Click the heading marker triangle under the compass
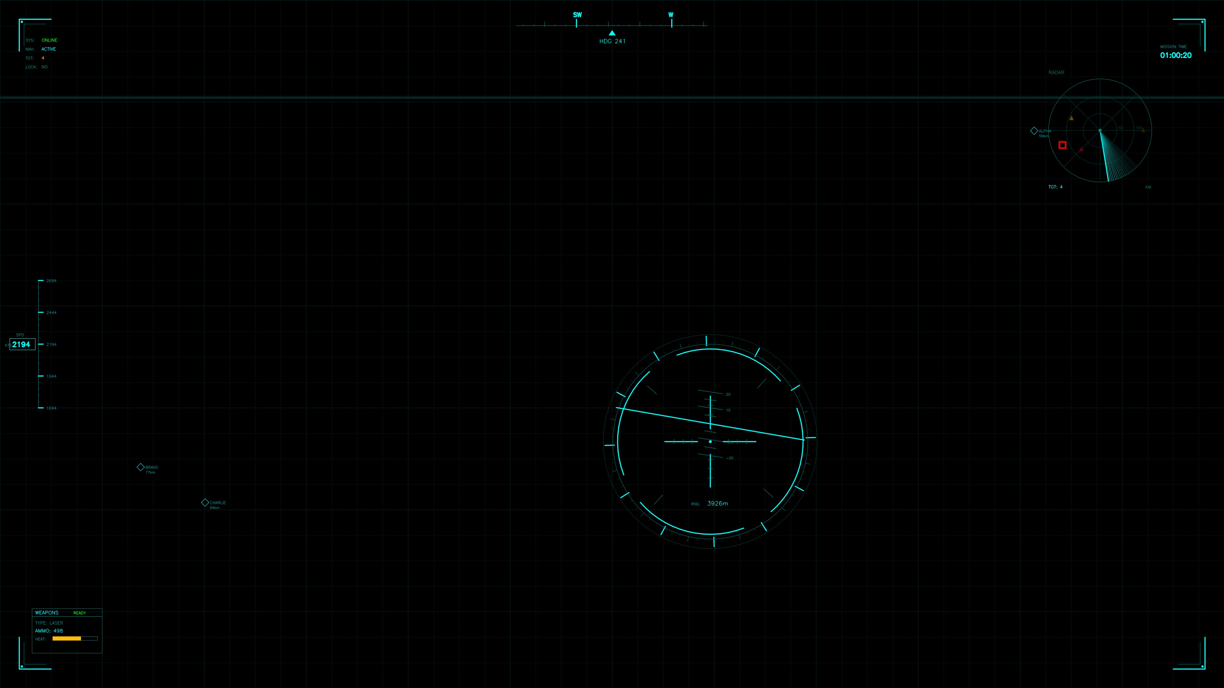1224x688 pixels. (x=612, y=32)
